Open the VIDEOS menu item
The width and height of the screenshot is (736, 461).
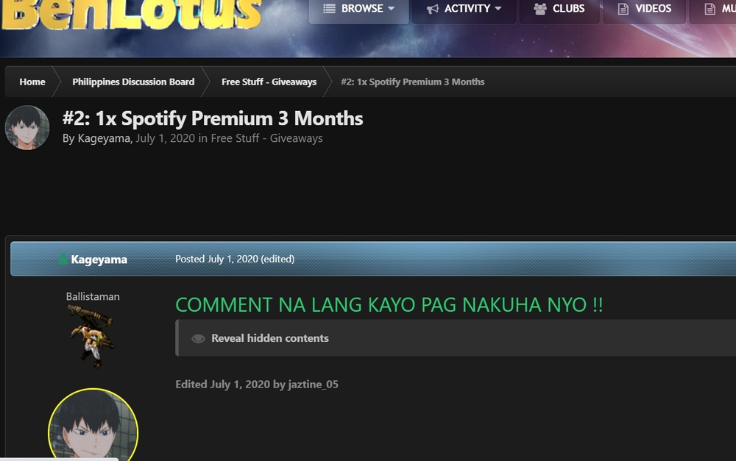[x=654, y=9]
